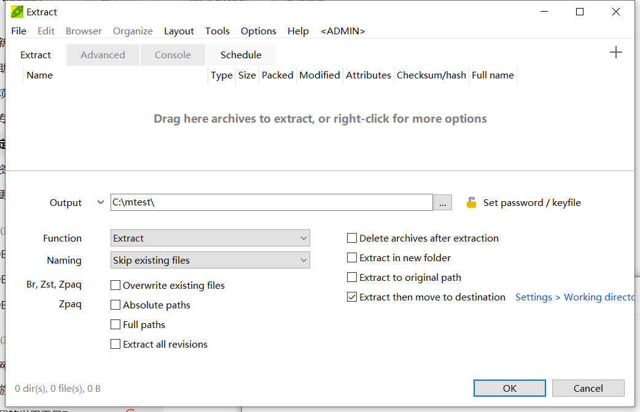The height and width of the screenshot is (412, 640).
Task: Open the Layout menu
Action: click(x=179, y=31)
